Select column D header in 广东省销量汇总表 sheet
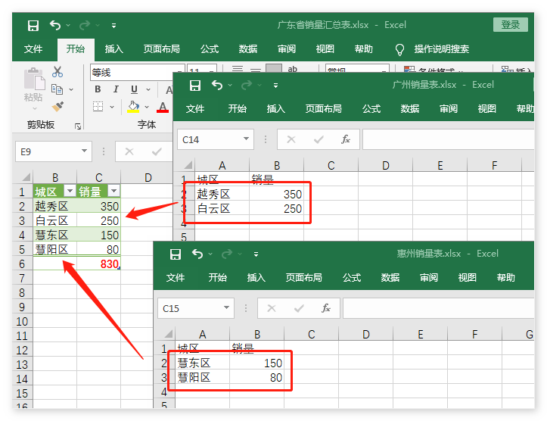547x421 pixels. pyautogui.click(x=148, y=178)
